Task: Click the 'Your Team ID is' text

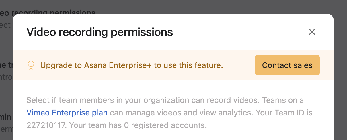Action: point(283,113)
